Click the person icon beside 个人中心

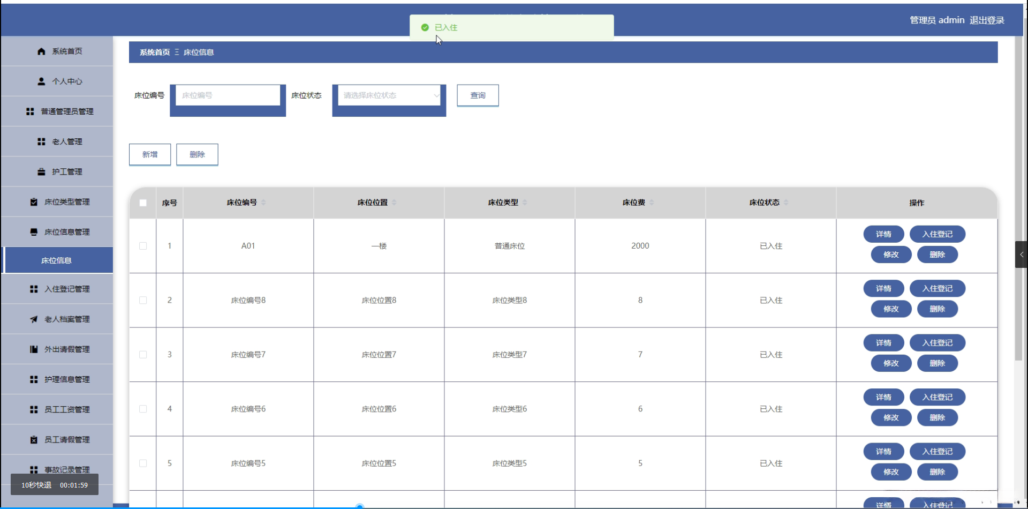41,81
